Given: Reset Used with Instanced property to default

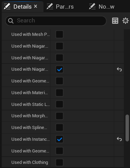Looking at the screenshot, I should [119, 139].
